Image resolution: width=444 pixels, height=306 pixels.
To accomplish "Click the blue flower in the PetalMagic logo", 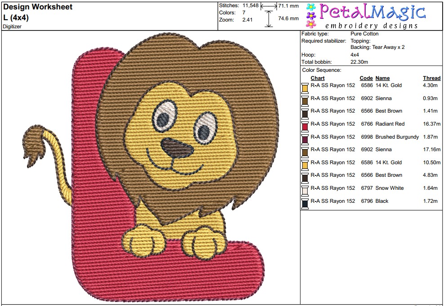I will click(311, 7).
